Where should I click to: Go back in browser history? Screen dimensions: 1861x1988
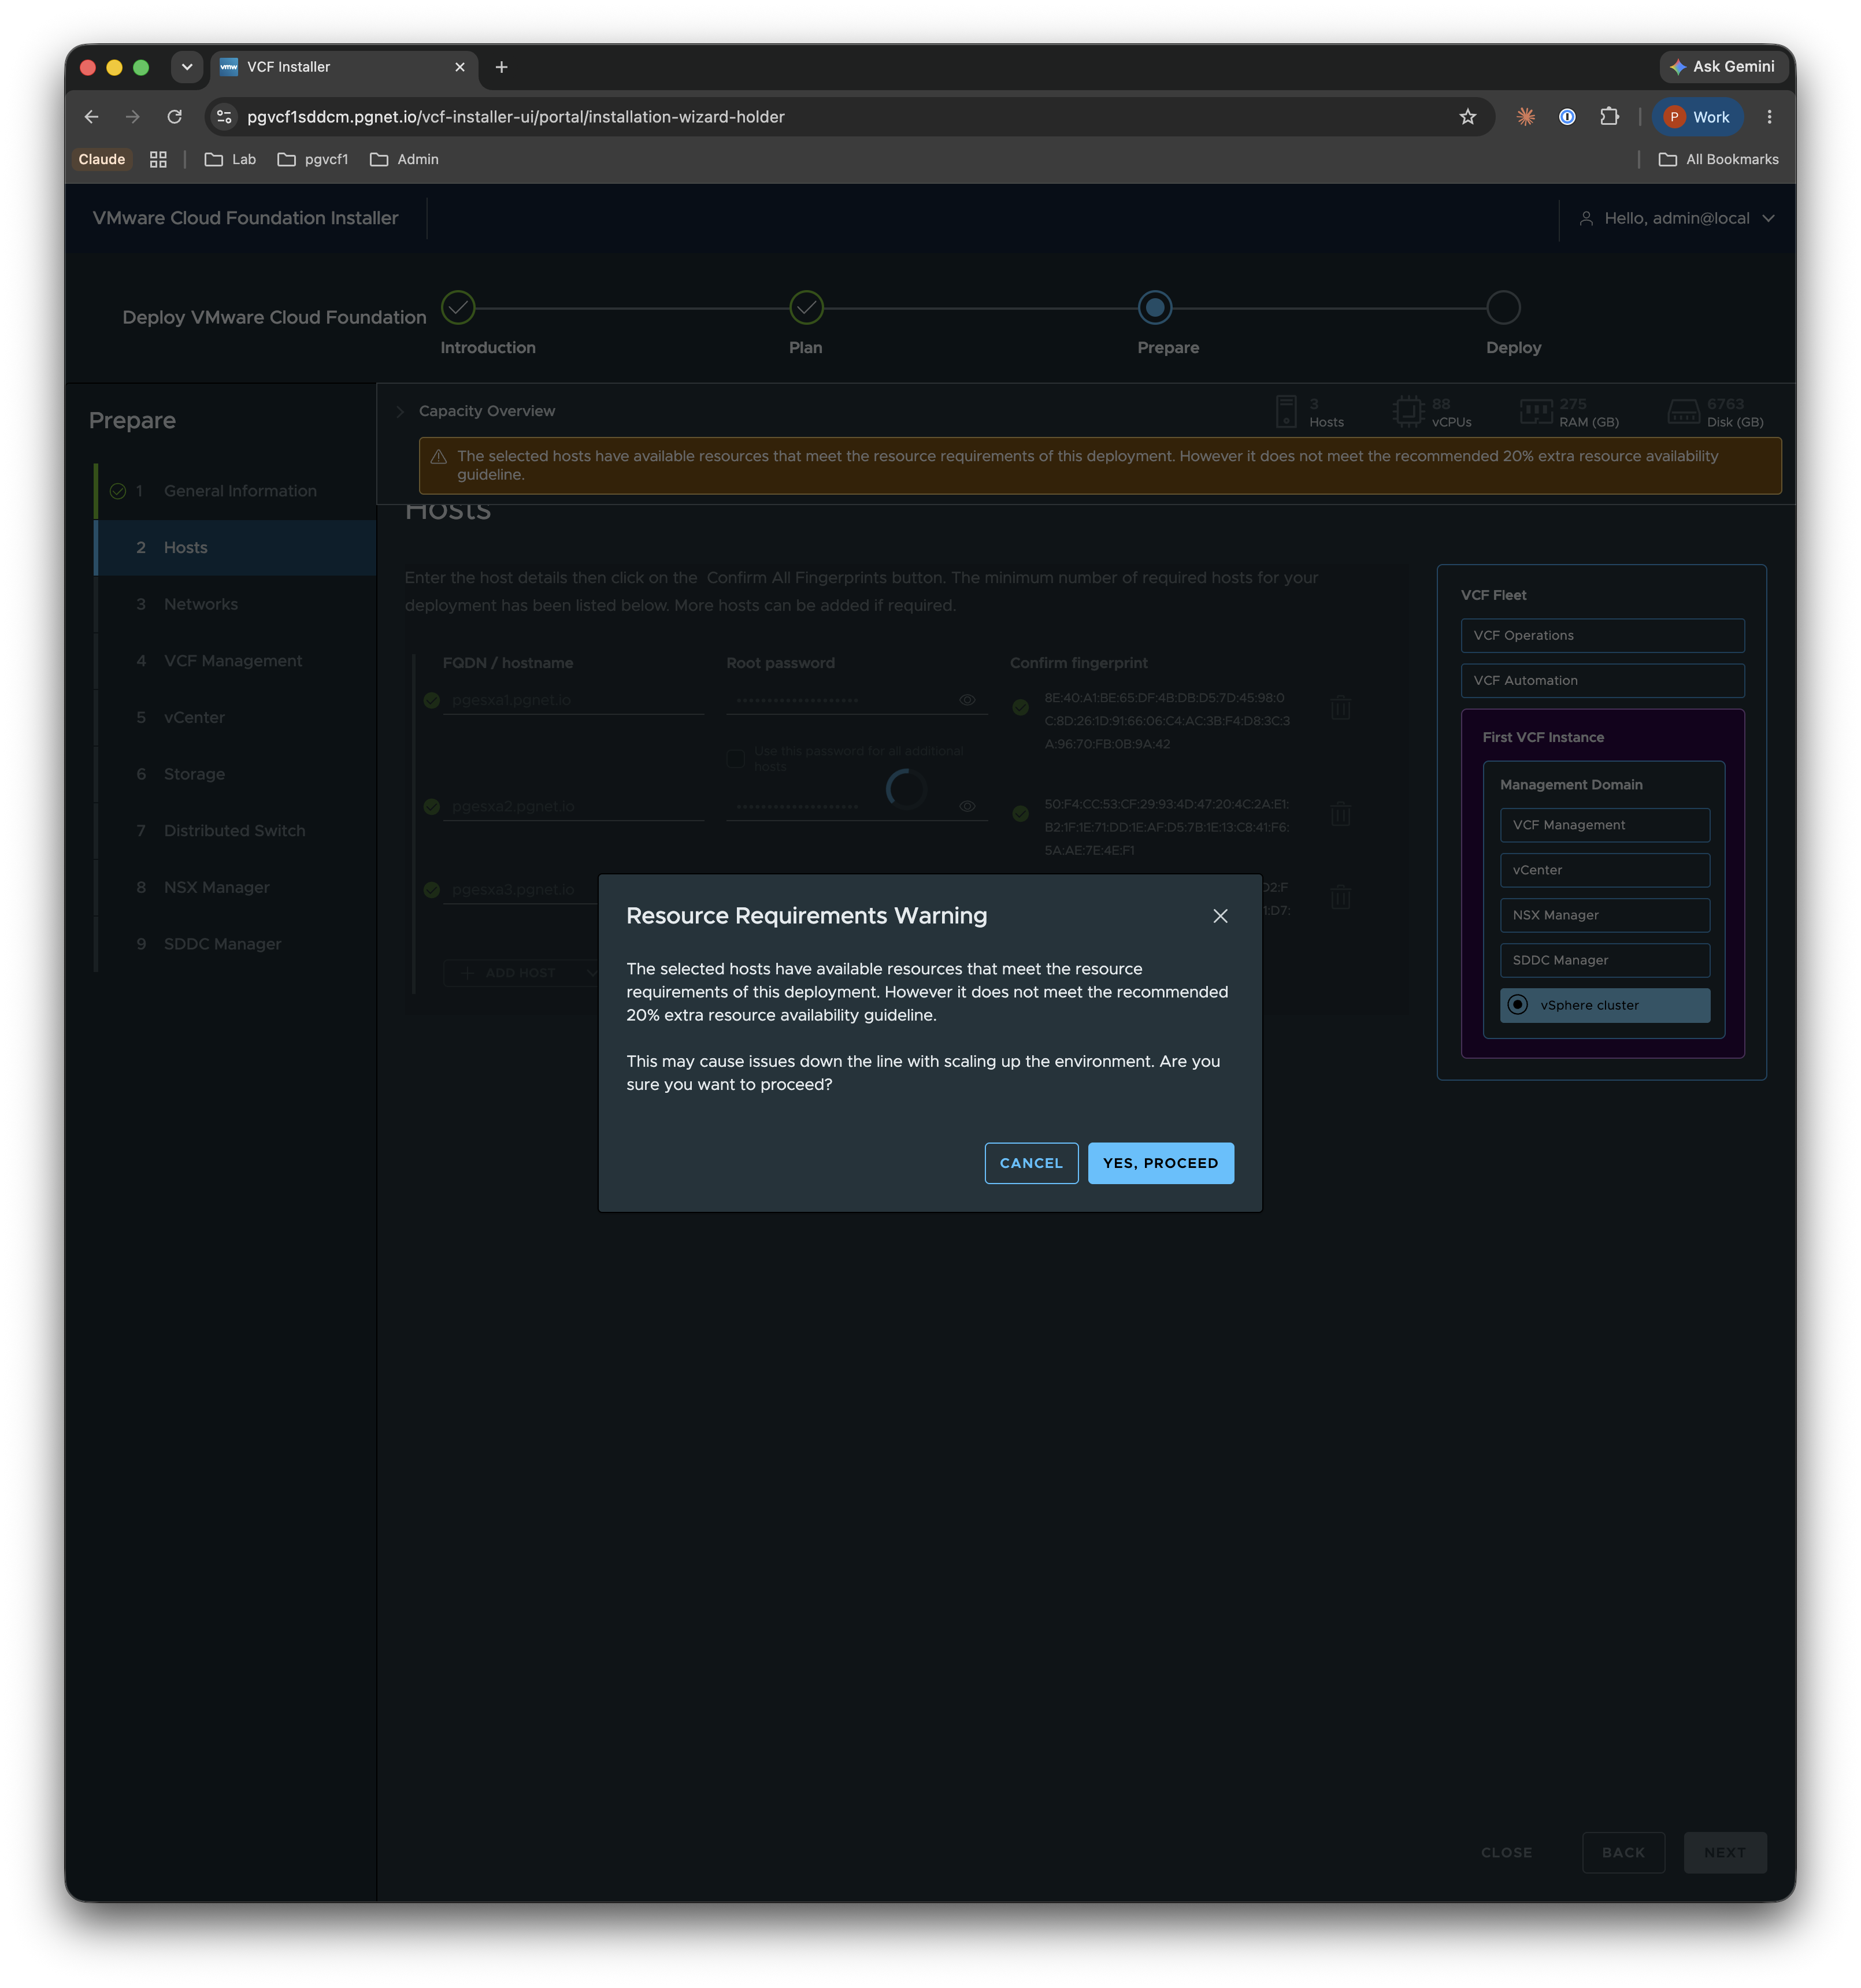point(91,117)
